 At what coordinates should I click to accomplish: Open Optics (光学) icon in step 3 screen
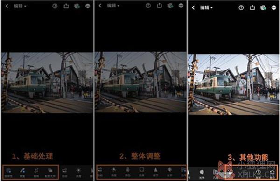tap(202, 174)
